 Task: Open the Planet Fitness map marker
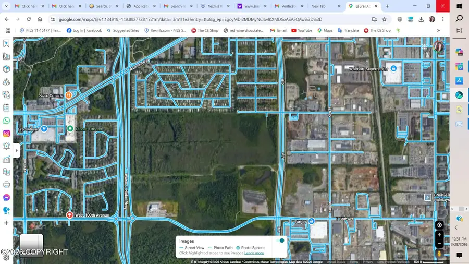coord(70,129)
